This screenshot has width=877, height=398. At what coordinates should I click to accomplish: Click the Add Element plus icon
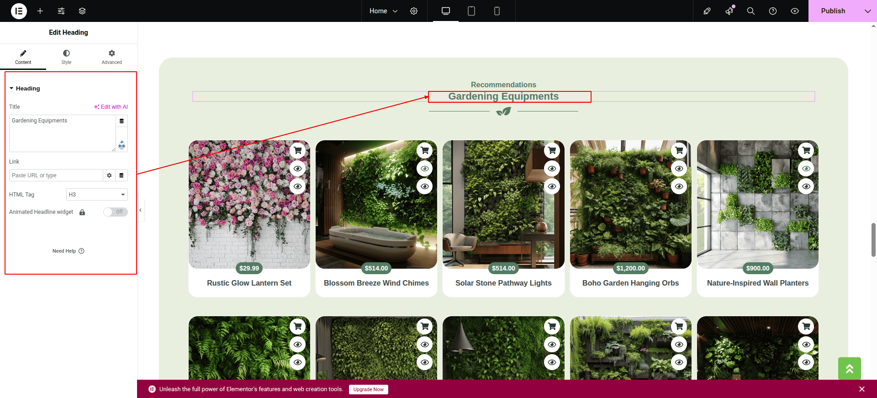tap(40, 11)
